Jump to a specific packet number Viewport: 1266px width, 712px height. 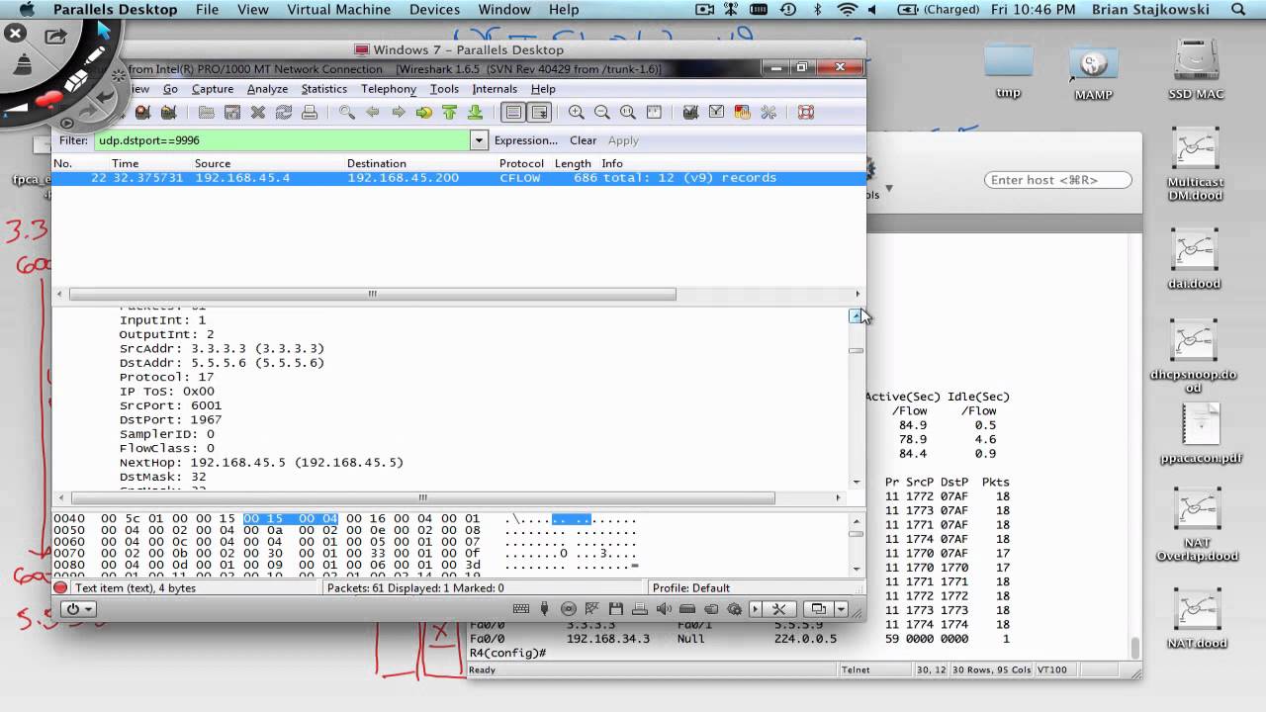(423, 113)
